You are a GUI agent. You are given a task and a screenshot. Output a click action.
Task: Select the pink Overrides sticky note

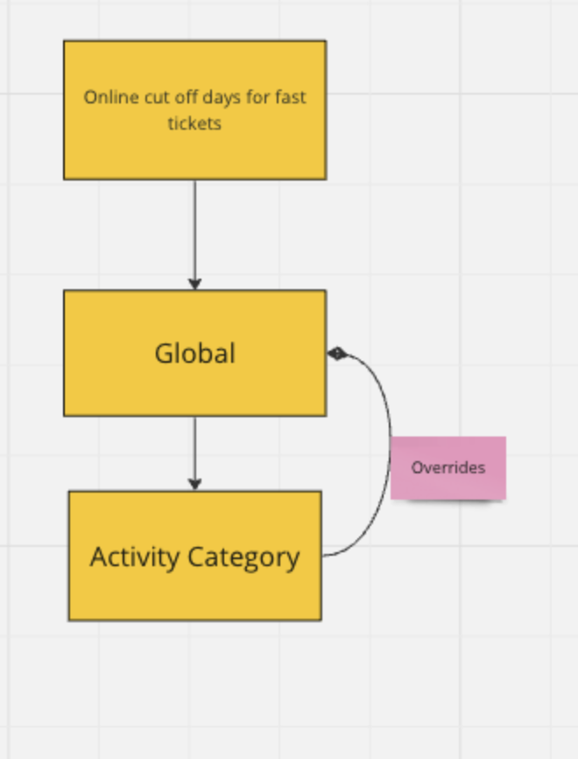tap(448, 468)
